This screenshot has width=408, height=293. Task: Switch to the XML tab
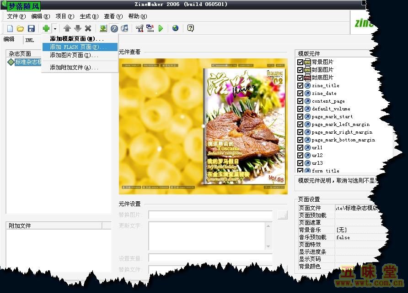pyautogui.click(x=30, y=40)
